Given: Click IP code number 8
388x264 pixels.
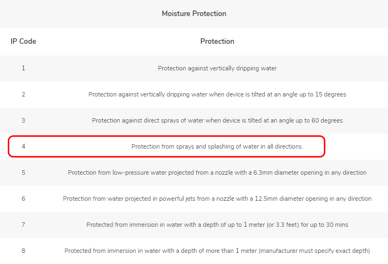Looking at the screenshot, I should [23, 251].
